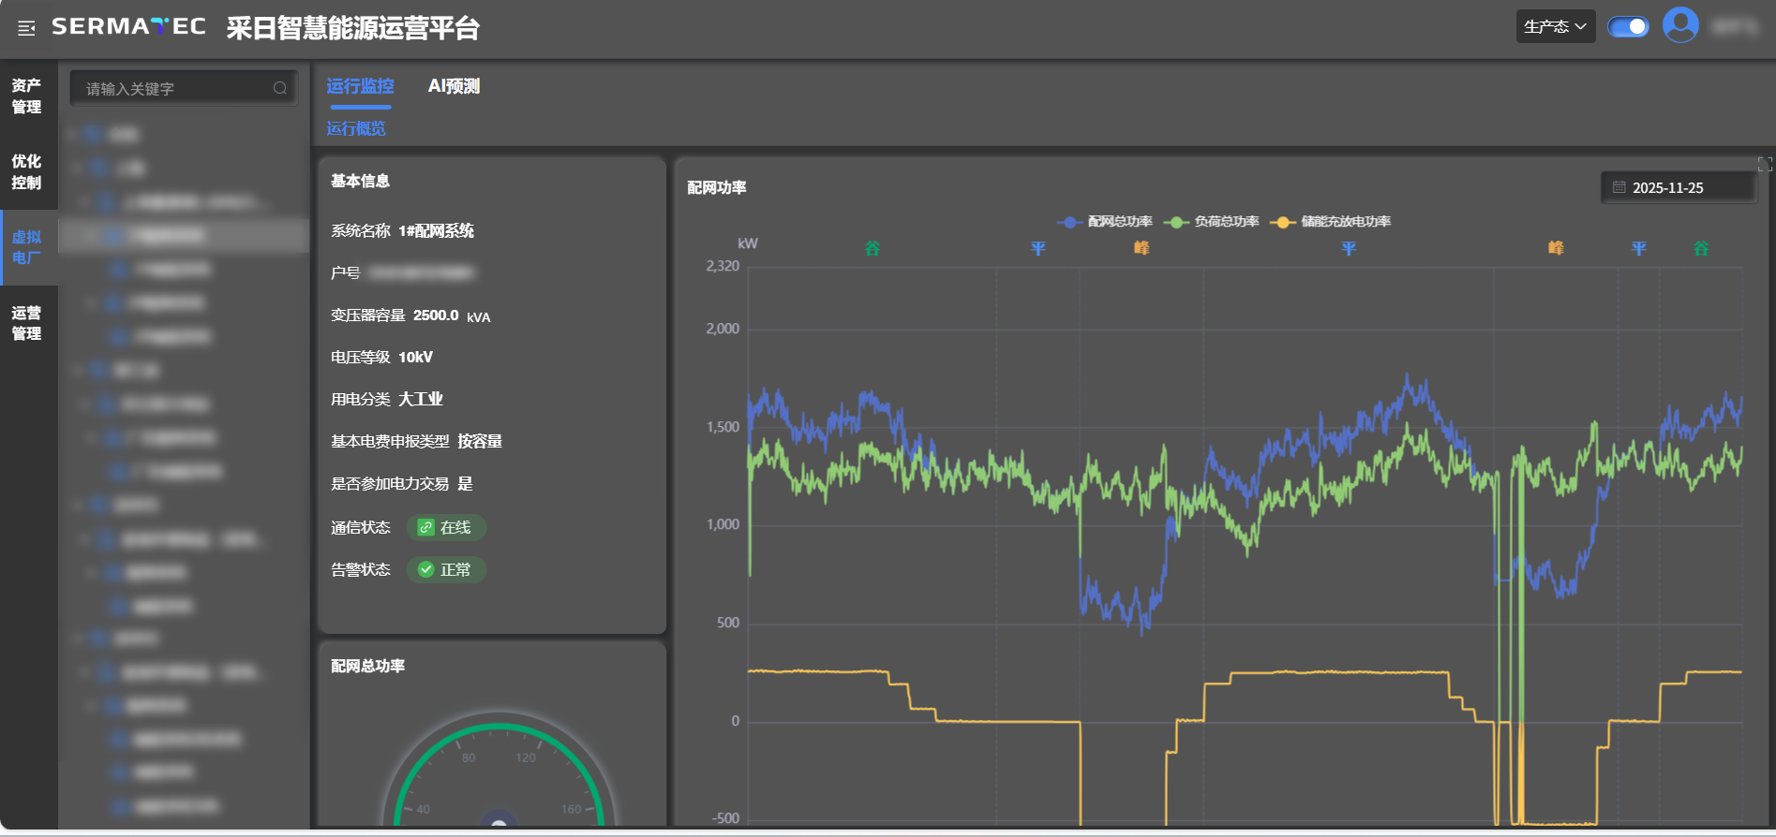
Task: Open the user avatar profile icon
Action: coord(1679,25)
